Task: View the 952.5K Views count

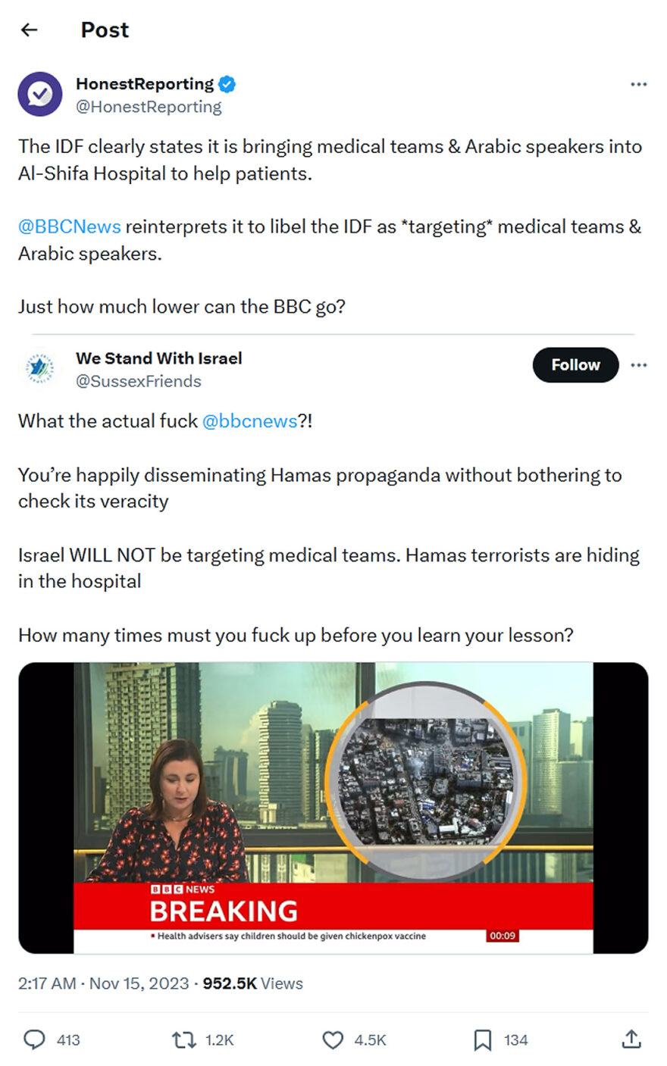Action: click(x=252, y=983)
